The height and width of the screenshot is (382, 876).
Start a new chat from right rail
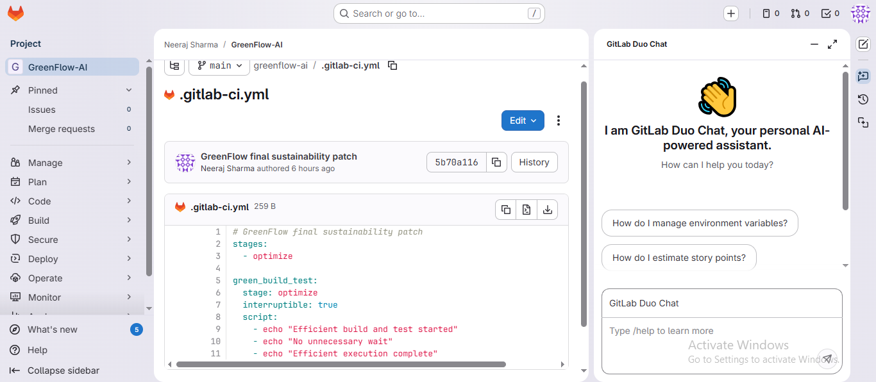[x=863, y=44]
